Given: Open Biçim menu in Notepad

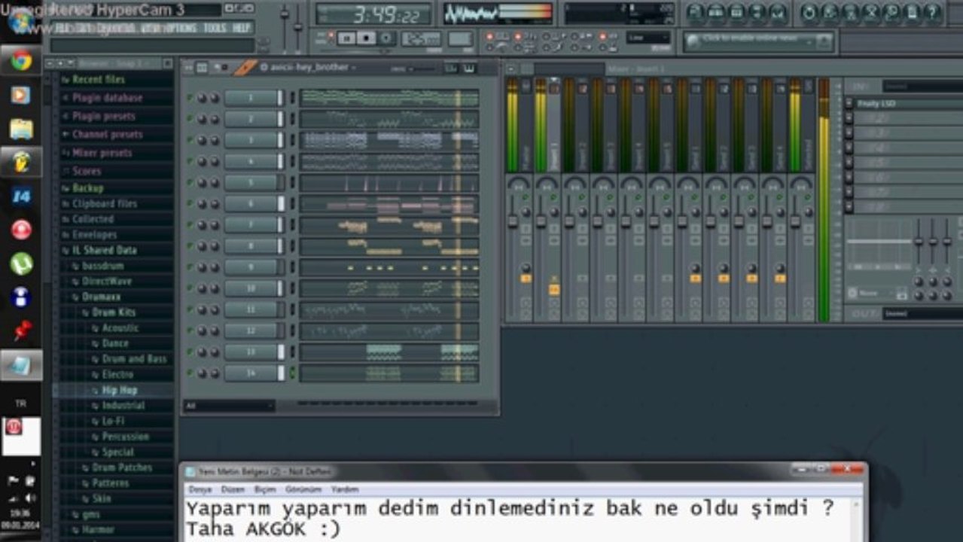Looking at the screenshot, I should 265,489.
